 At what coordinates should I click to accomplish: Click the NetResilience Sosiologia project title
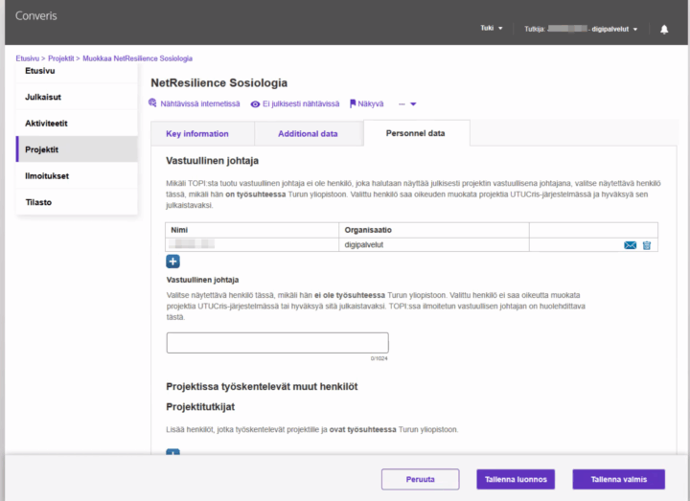click(x=219, y=82)
